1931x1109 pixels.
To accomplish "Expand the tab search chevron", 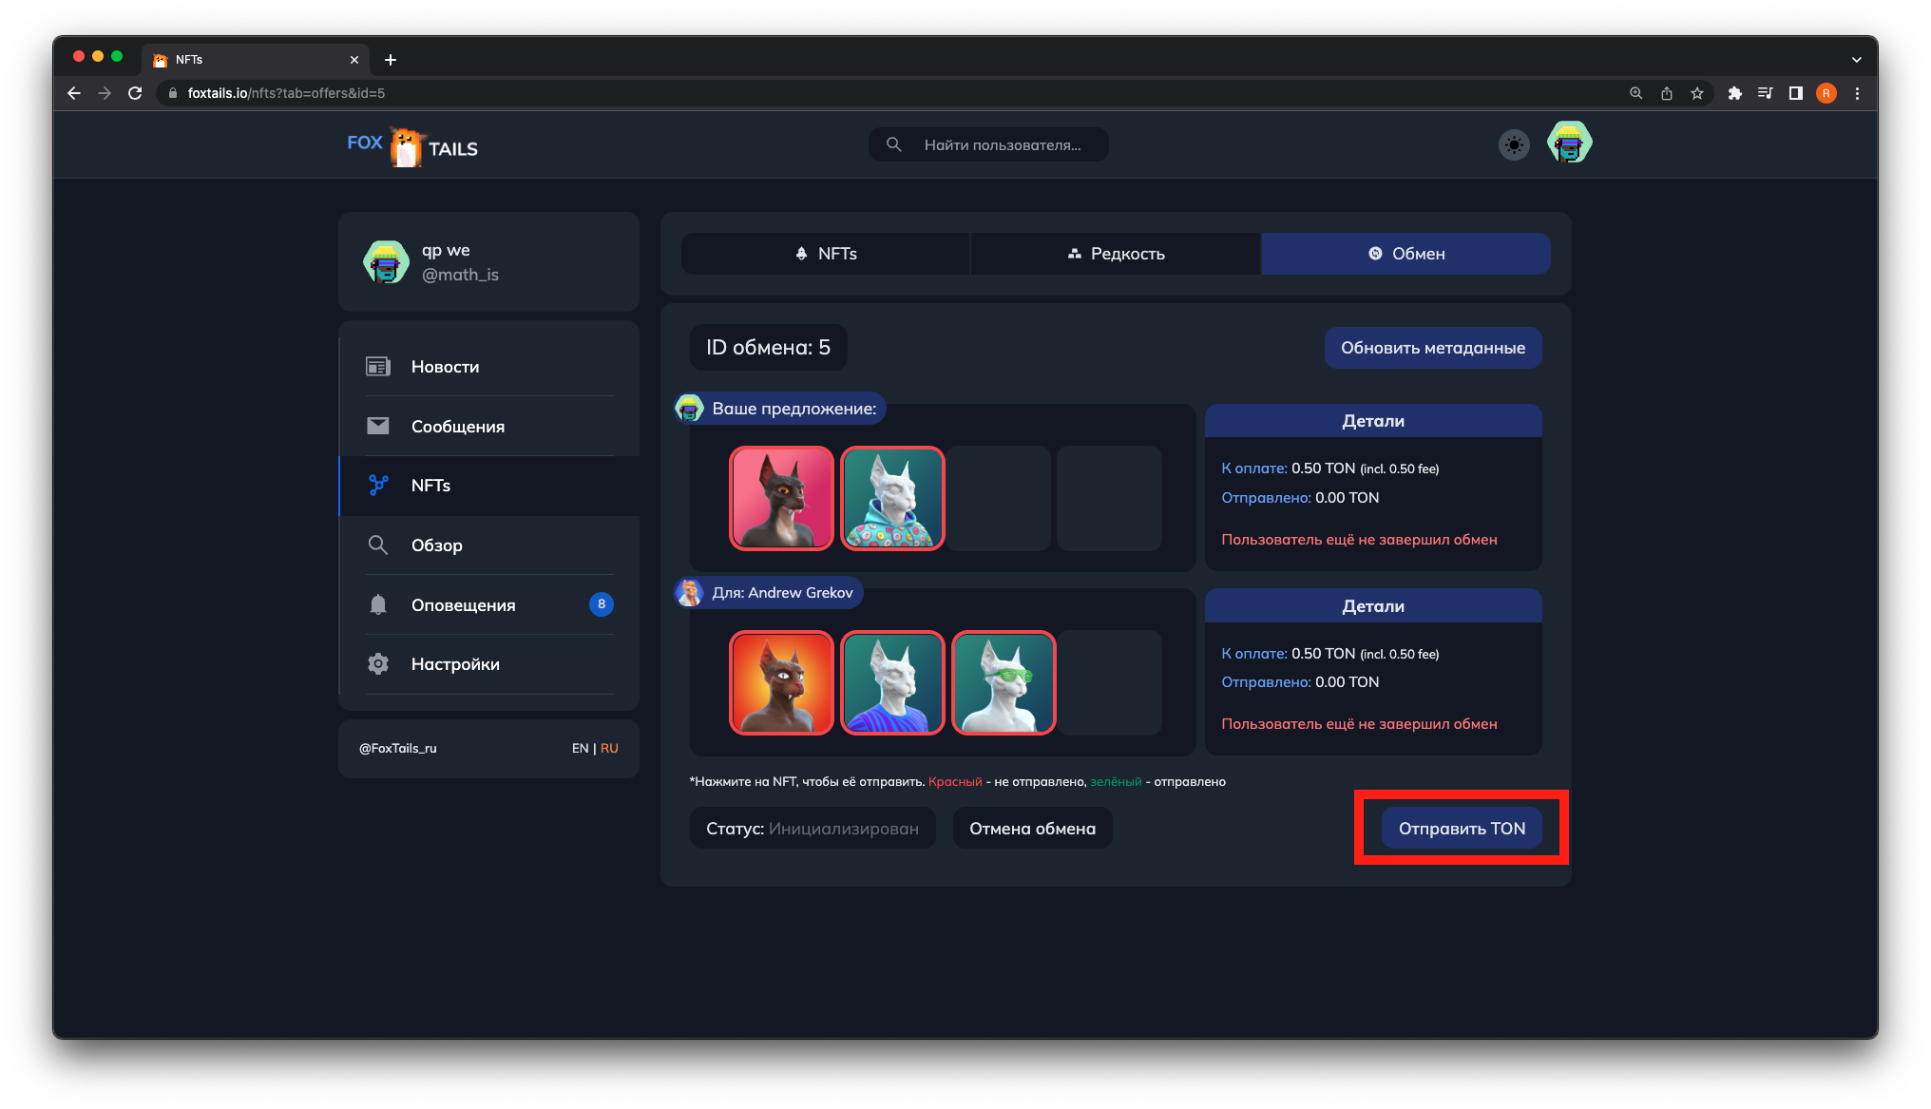I will 1856,59.
